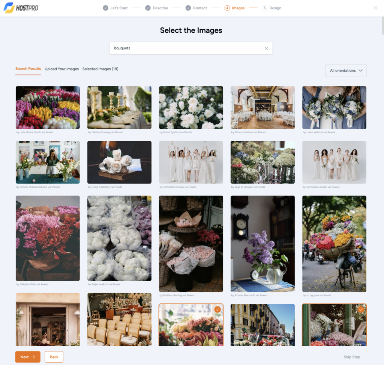Screen dimensions: 384x365
Task: Skip this step
Action: coord(352,357)
